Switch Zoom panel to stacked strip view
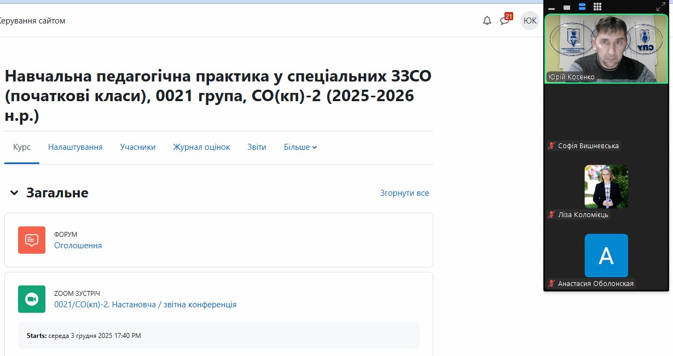Screen dimensions: 673x356 [582, 7]
